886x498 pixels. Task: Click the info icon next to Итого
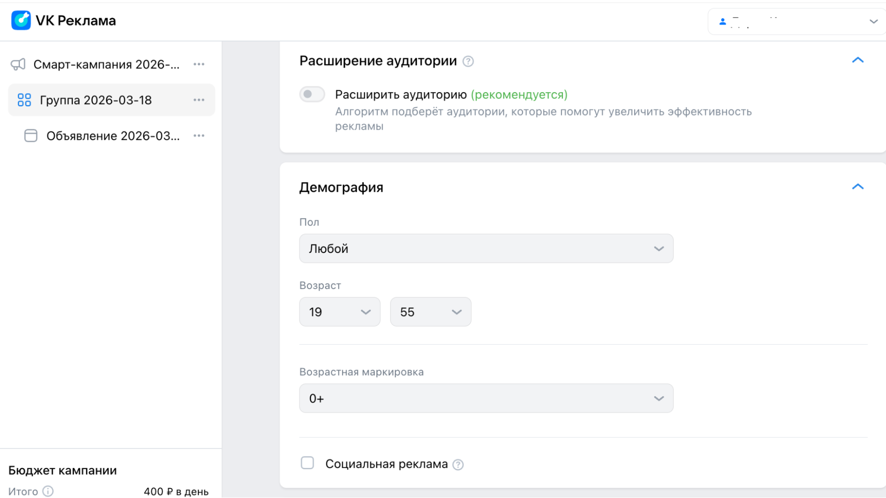click(48, 491)
